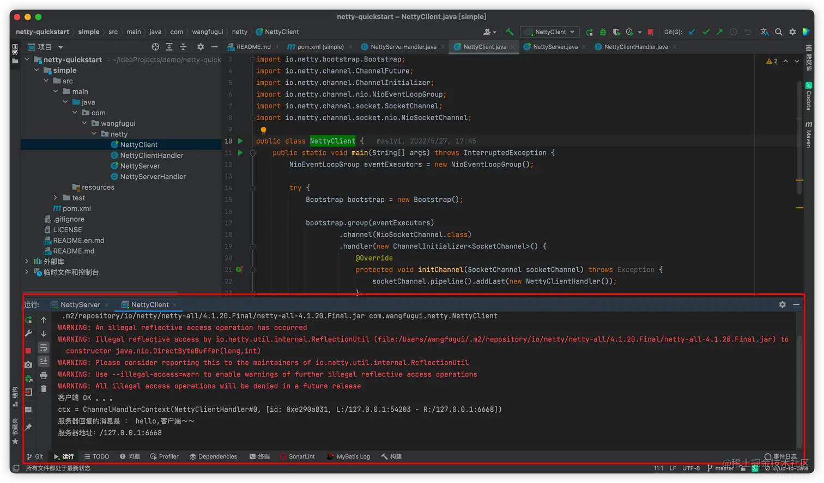824x483 pixels.
Task: Click the green Debug bug icon
Action: point(603,32)
